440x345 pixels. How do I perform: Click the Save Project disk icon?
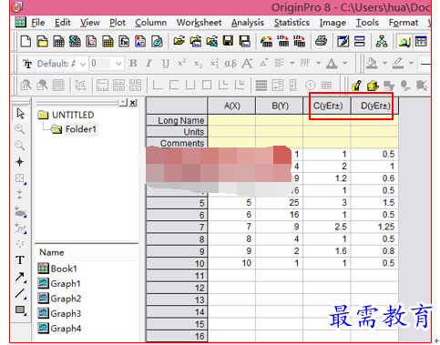[x=228, y=41]
